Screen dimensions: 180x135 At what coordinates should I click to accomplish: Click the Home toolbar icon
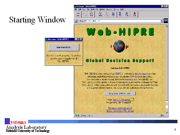coord(91,14)
